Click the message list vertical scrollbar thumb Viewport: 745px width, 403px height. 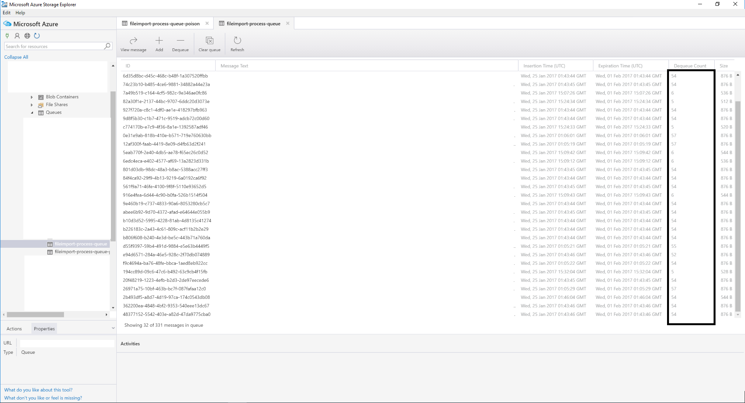738,206
